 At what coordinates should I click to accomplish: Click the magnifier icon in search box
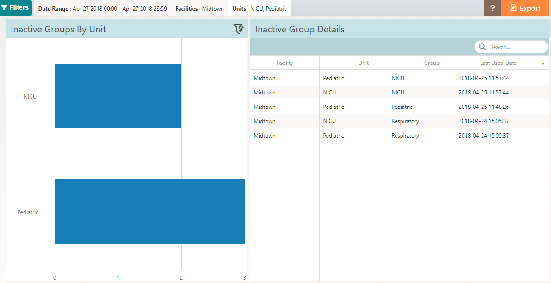click(483, 47)
